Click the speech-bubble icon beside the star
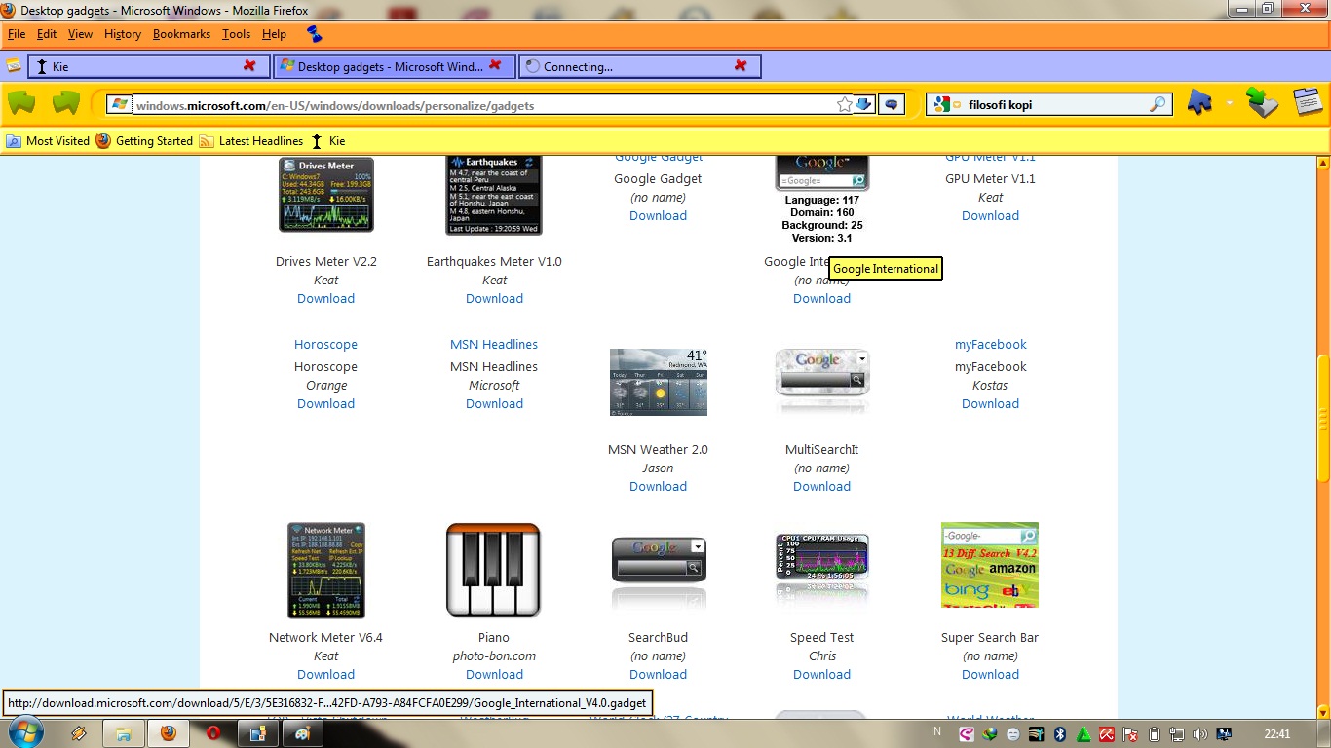The width and height of the screenshot is (1331, 748). (891, 104)
